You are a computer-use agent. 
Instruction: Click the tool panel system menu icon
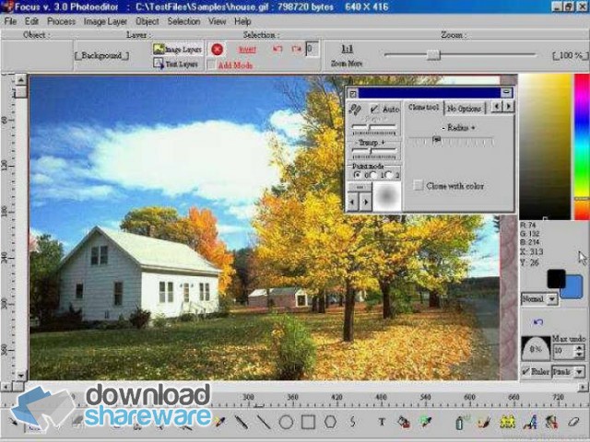(352, 93)
